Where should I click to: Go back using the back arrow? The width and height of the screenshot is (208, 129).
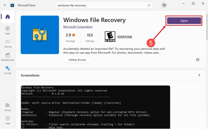point(5,5)
